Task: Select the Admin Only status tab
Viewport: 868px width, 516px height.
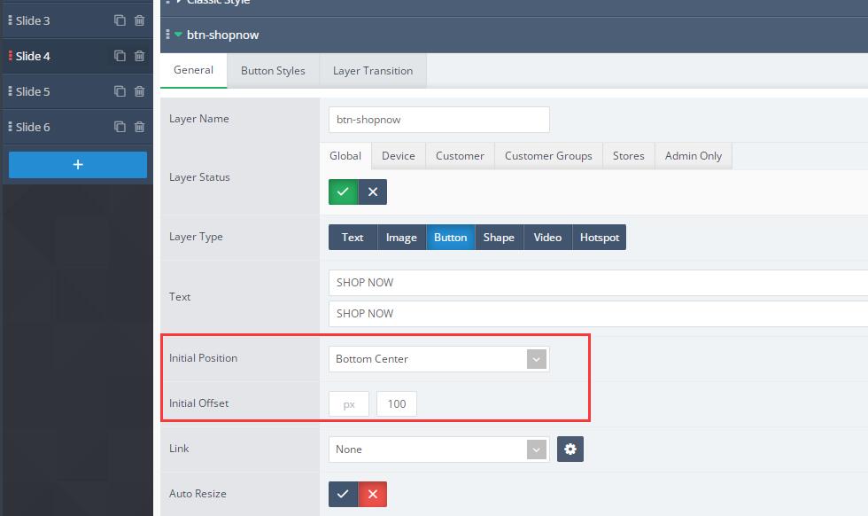Action: click(693, 156)
